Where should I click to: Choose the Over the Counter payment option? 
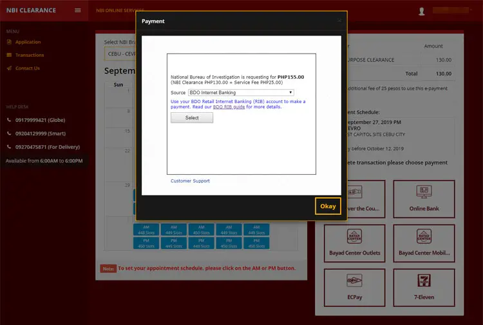point(366,199)
